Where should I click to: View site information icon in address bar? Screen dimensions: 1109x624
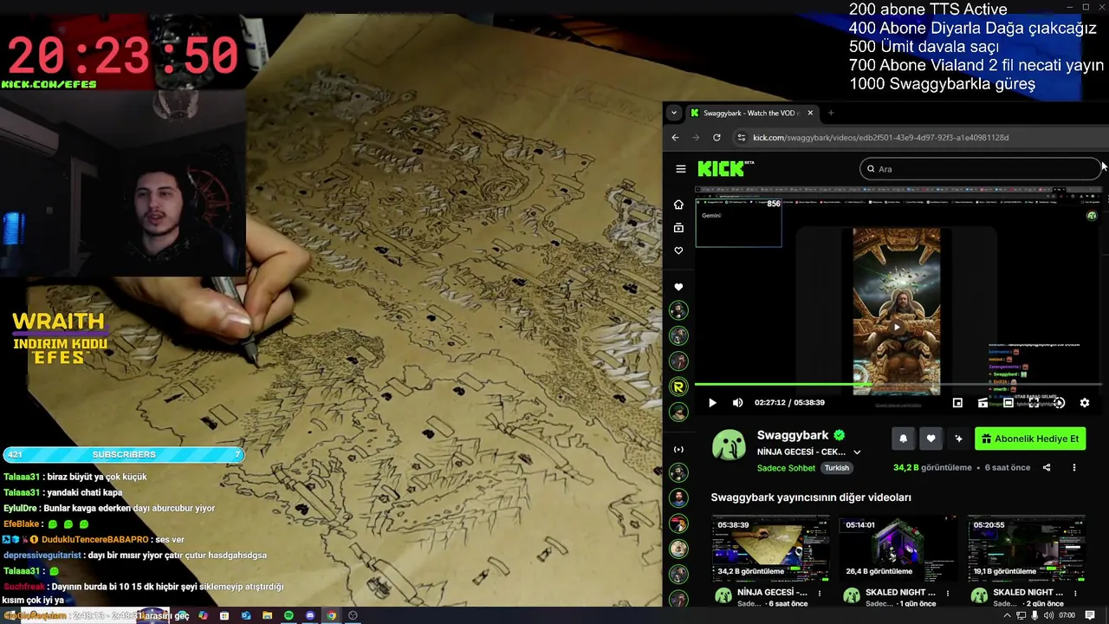tap(741, 137)
